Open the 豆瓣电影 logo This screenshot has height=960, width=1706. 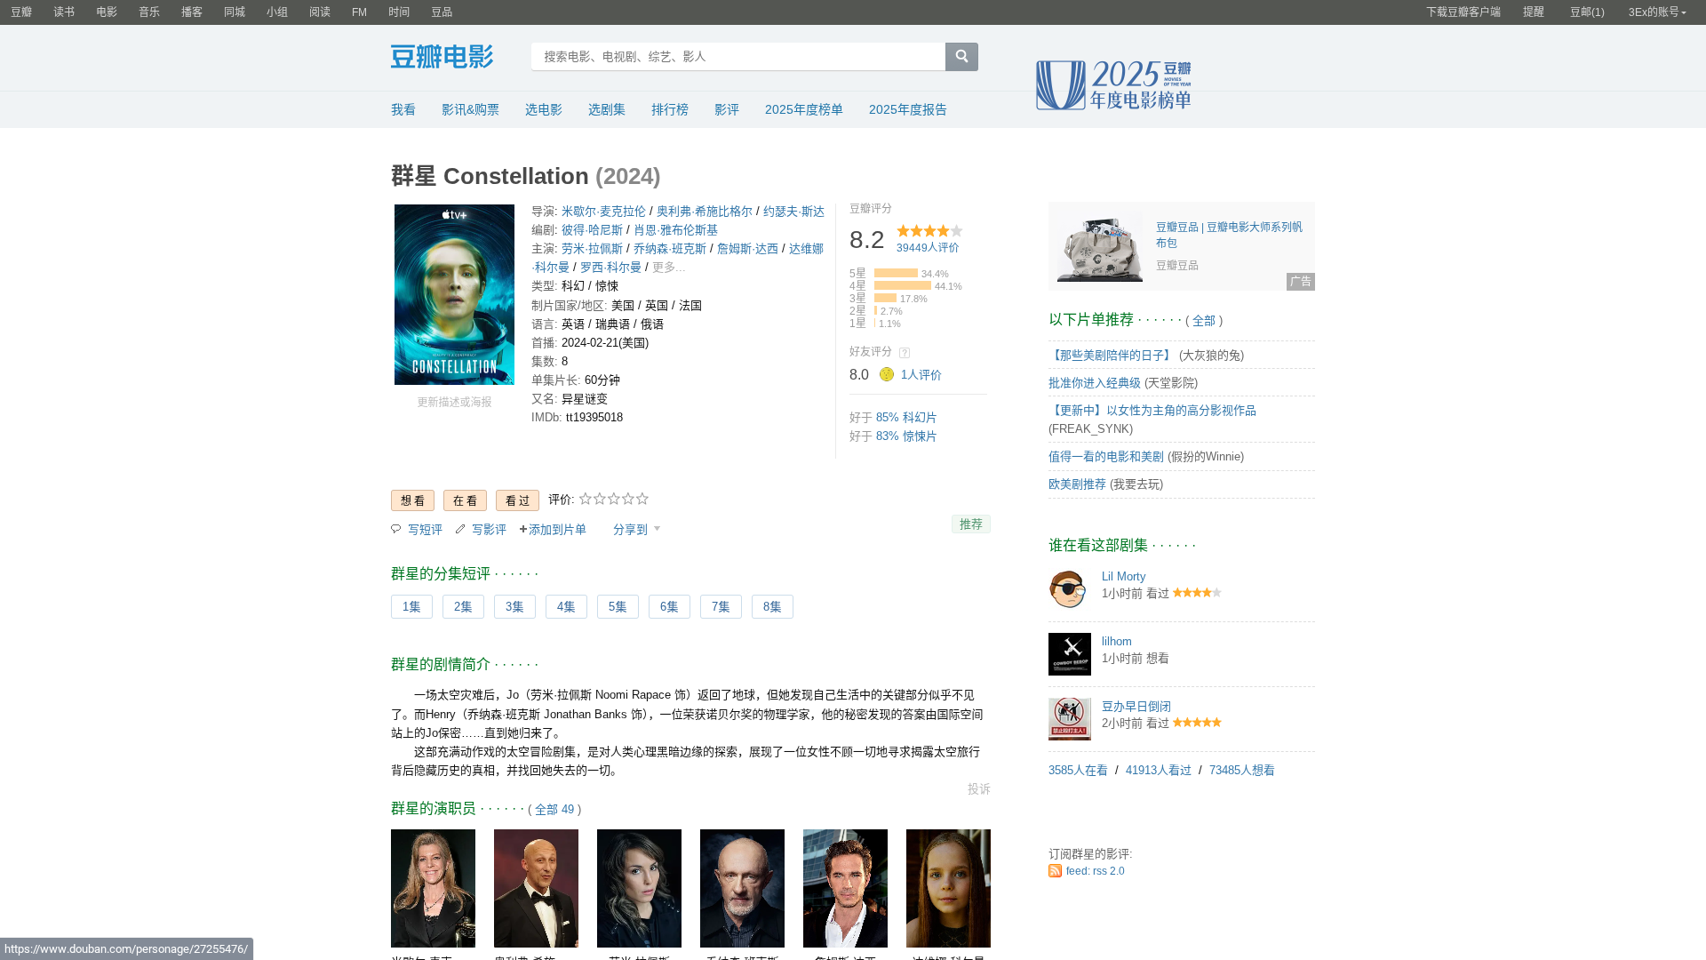442,57
